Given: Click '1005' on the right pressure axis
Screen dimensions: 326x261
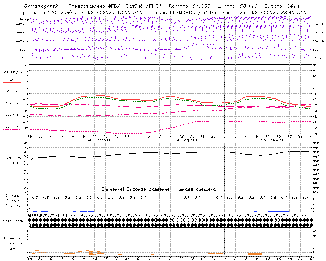Looking at the screenshot, I should (x=315, y=192).
